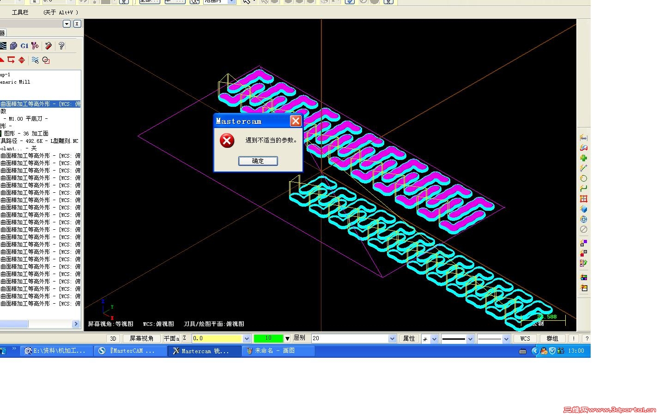665x416 pixels.
Task: Click the blue solid cube icon
Action: point(584,209)
